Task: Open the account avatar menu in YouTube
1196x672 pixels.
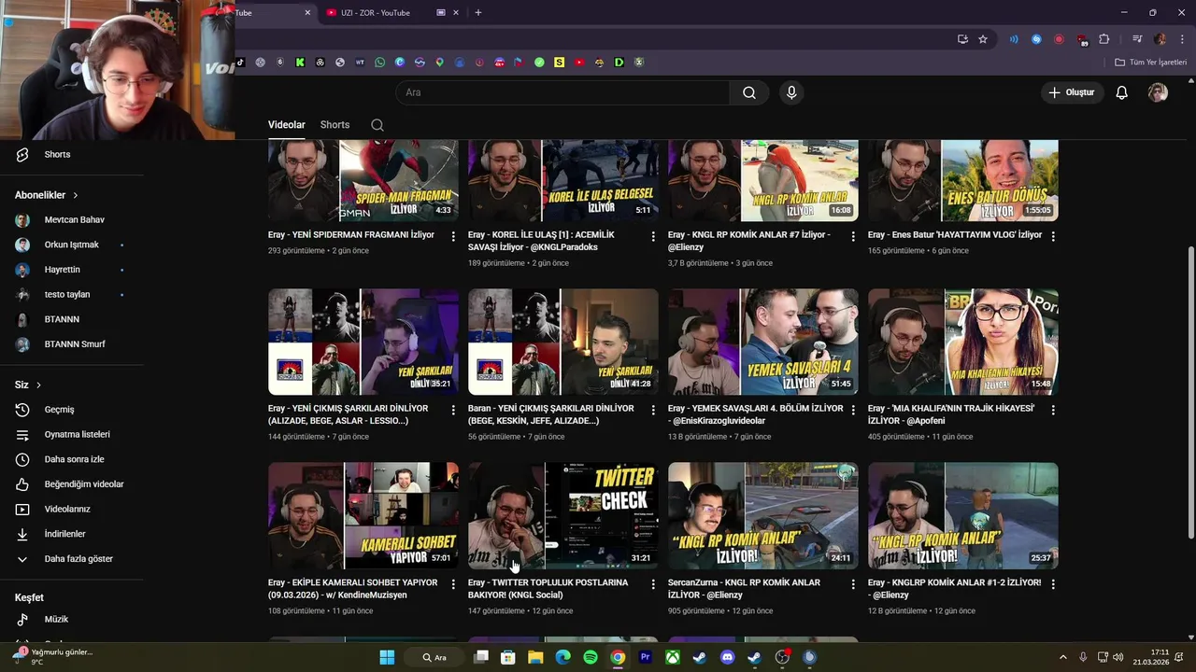Action: (1158, 92)
